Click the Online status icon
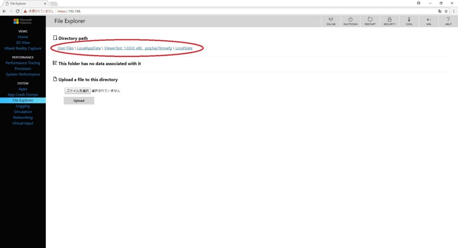 (x=331, y=21)
